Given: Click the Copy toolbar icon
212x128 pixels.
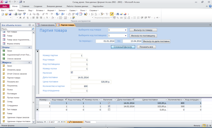Looking at the screenshot, I should (x=34, y=14).
